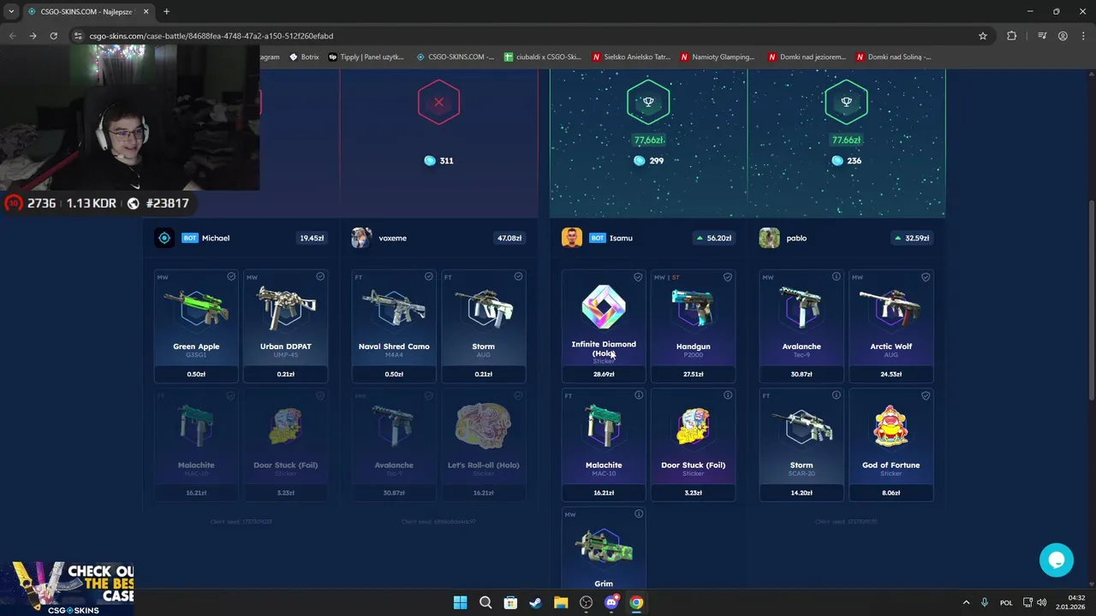Click the verify icon on Naval Shred Camo card
The width and height of the screenshot is (1096, 616).
[429, 277]
